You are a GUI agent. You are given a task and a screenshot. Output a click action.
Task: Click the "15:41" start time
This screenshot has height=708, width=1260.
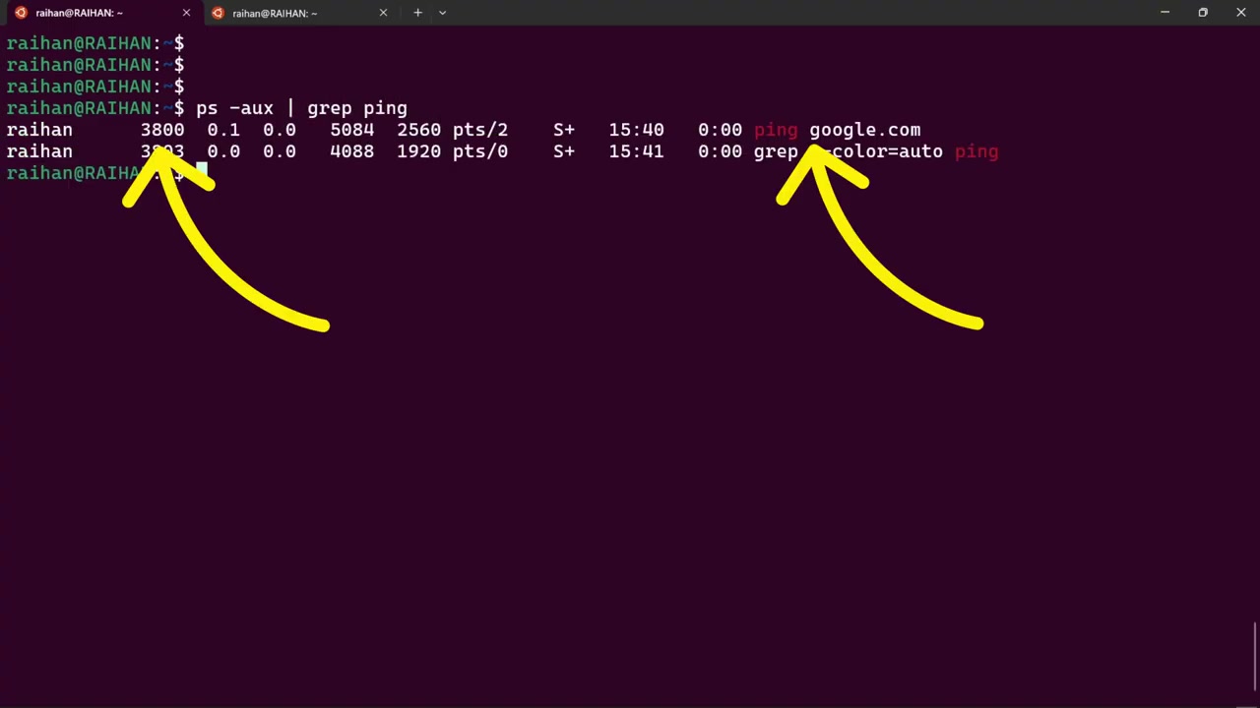tap(636, 151)
